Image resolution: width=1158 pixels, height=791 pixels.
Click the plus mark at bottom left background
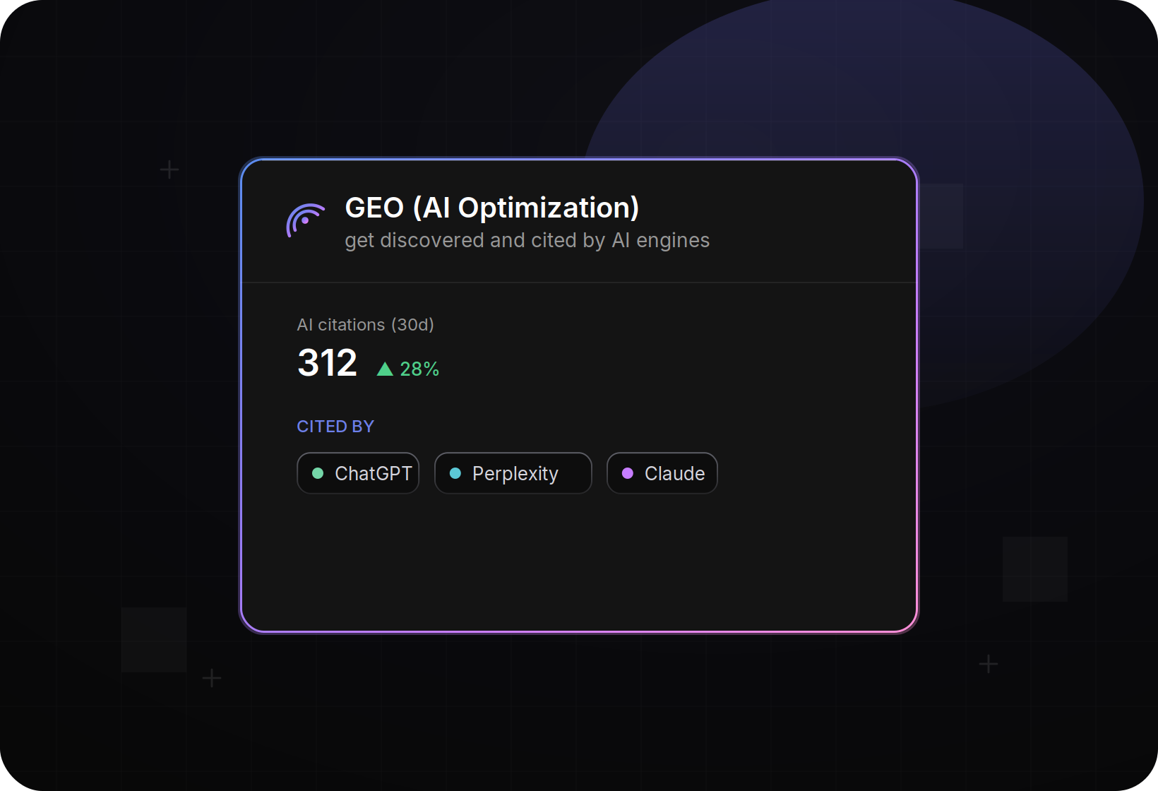(212, 678)
